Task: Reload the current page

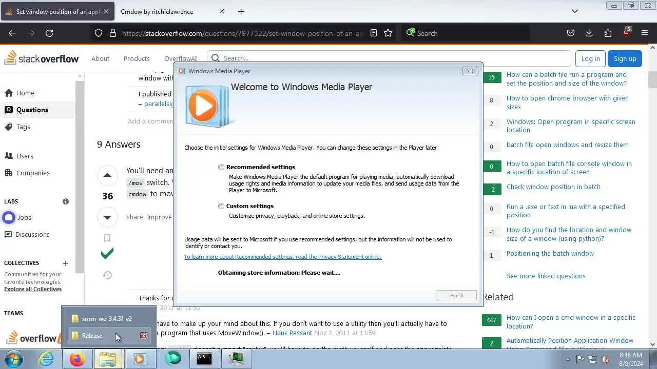Action: coord(49,33)
